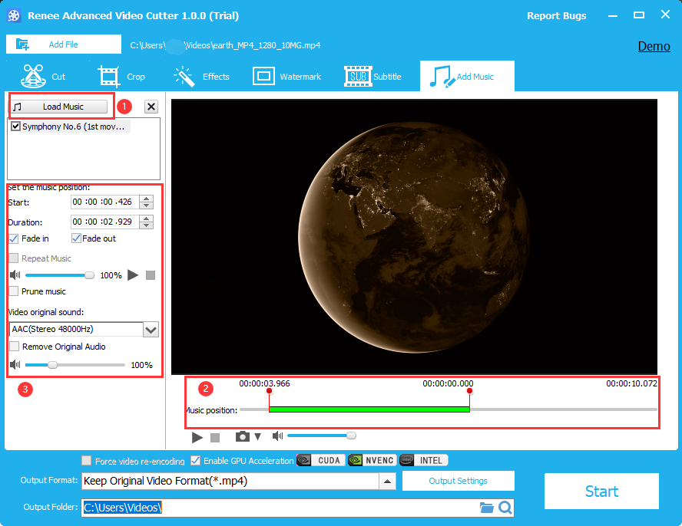Image resolution: width=682 pixels, height=526 pixels.
Task: Open the AAC video original sound dropdown
Action: (x=151, y=329)
